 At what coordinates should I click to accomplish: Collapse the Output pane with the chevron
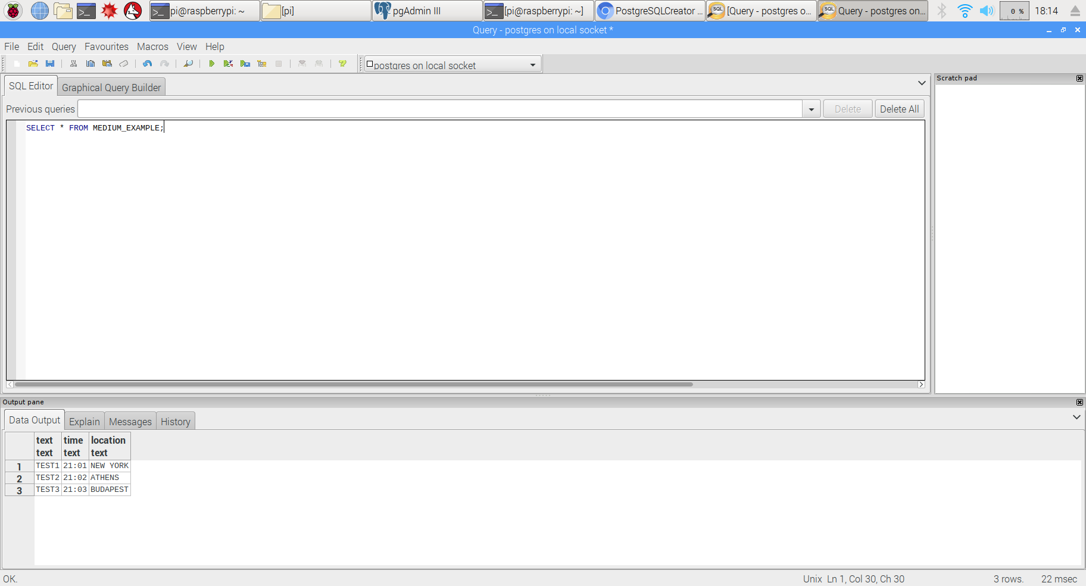(1075, 417)
